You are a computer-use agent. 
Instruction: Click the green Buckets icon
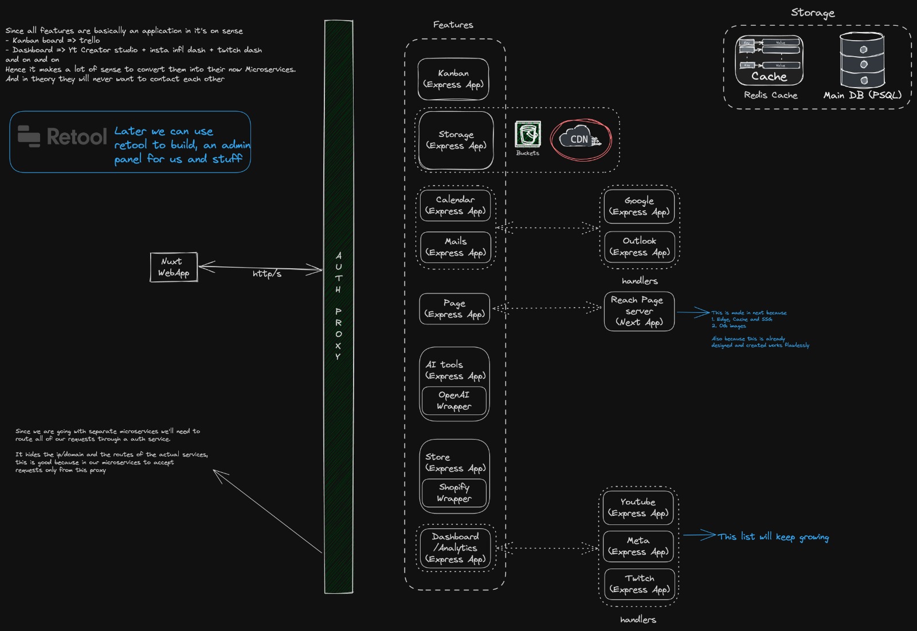click(x=527, y=135)
